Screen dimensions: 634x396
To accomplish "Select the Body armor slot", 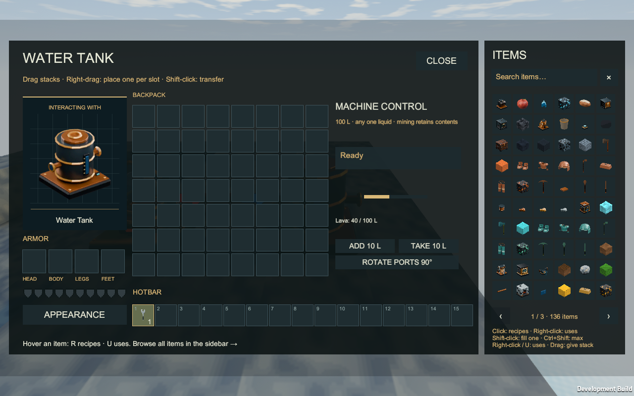I will [x=60, y=261].
